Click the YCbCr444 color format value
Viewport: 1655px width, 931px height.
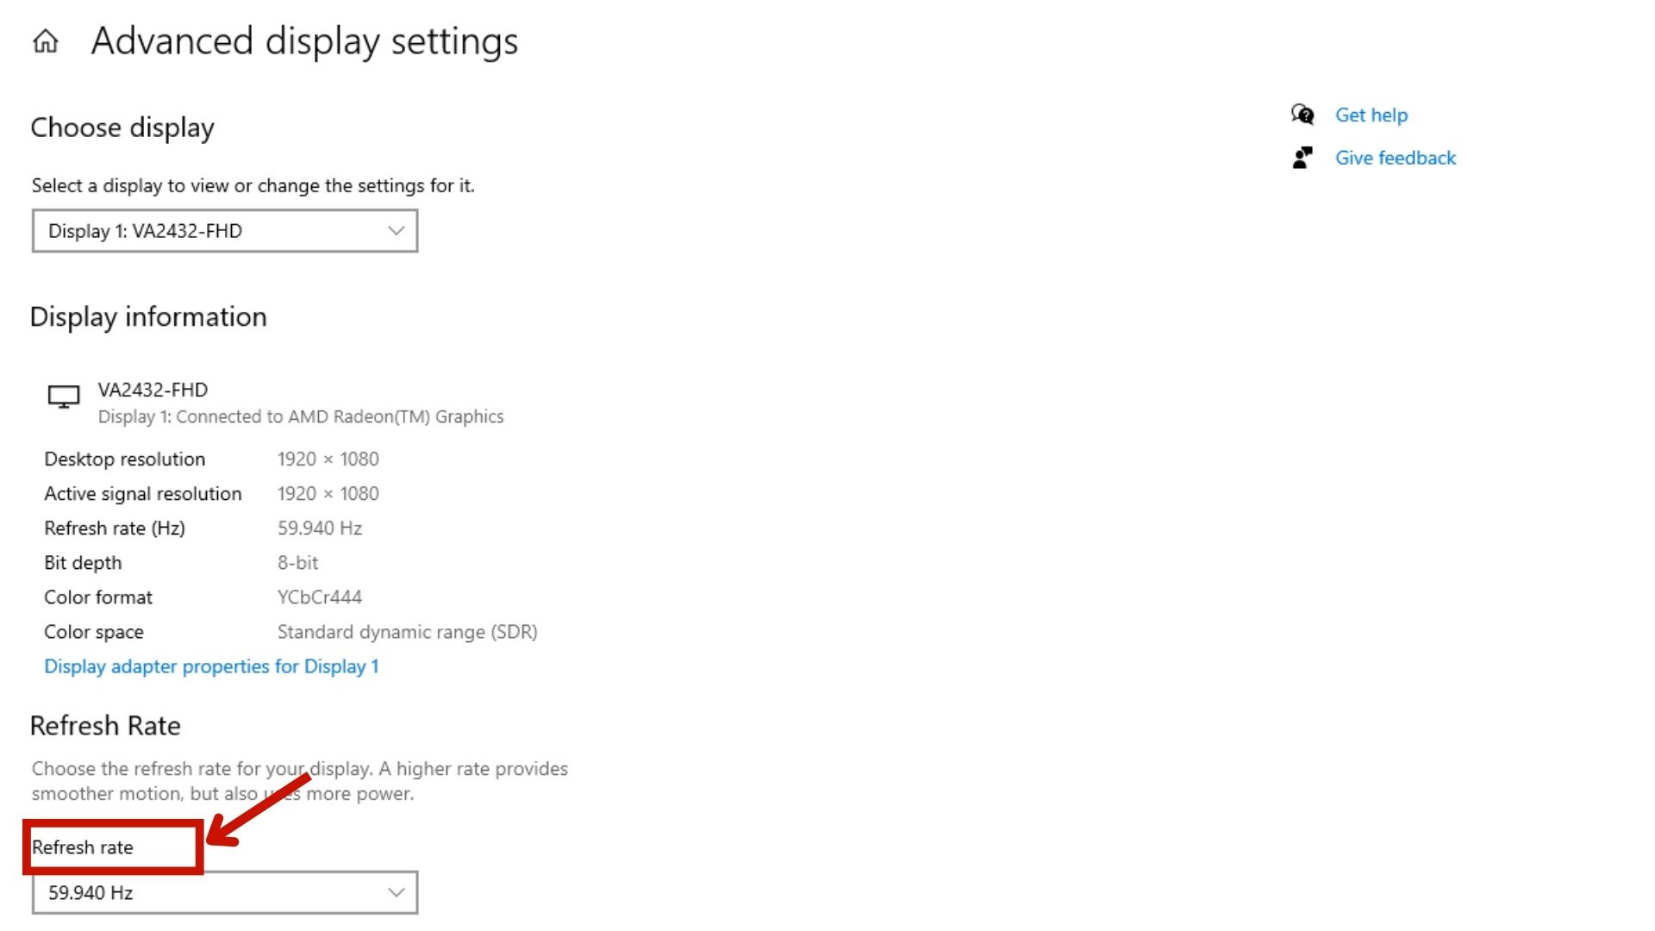[x=319, y=597]
